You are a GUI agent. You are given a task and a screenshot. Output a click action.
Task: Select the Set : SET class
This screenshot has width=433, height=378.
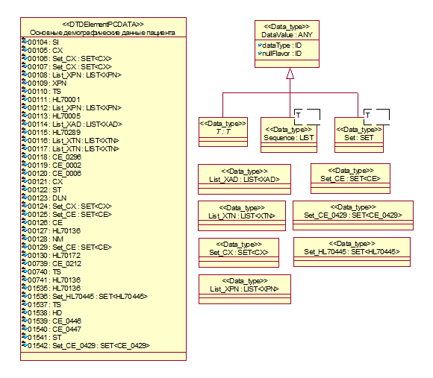pyautogui.click(x=359, y=135)
